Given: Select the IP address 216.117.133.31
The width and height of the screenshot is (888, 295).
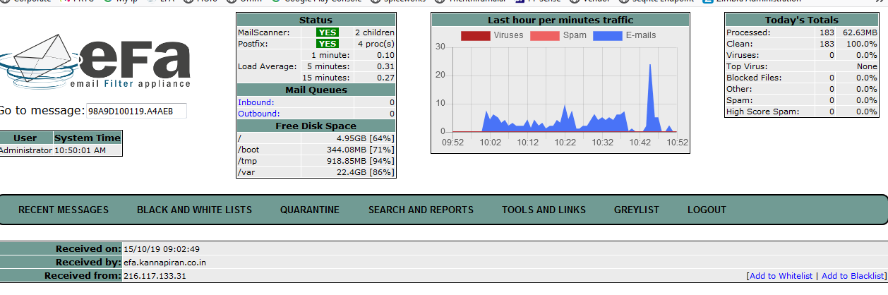Looking at the screenshot, I should coord(155,276).
